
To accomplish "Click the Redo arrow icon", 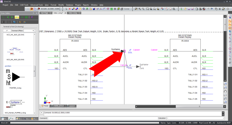I will pos(212,9).
